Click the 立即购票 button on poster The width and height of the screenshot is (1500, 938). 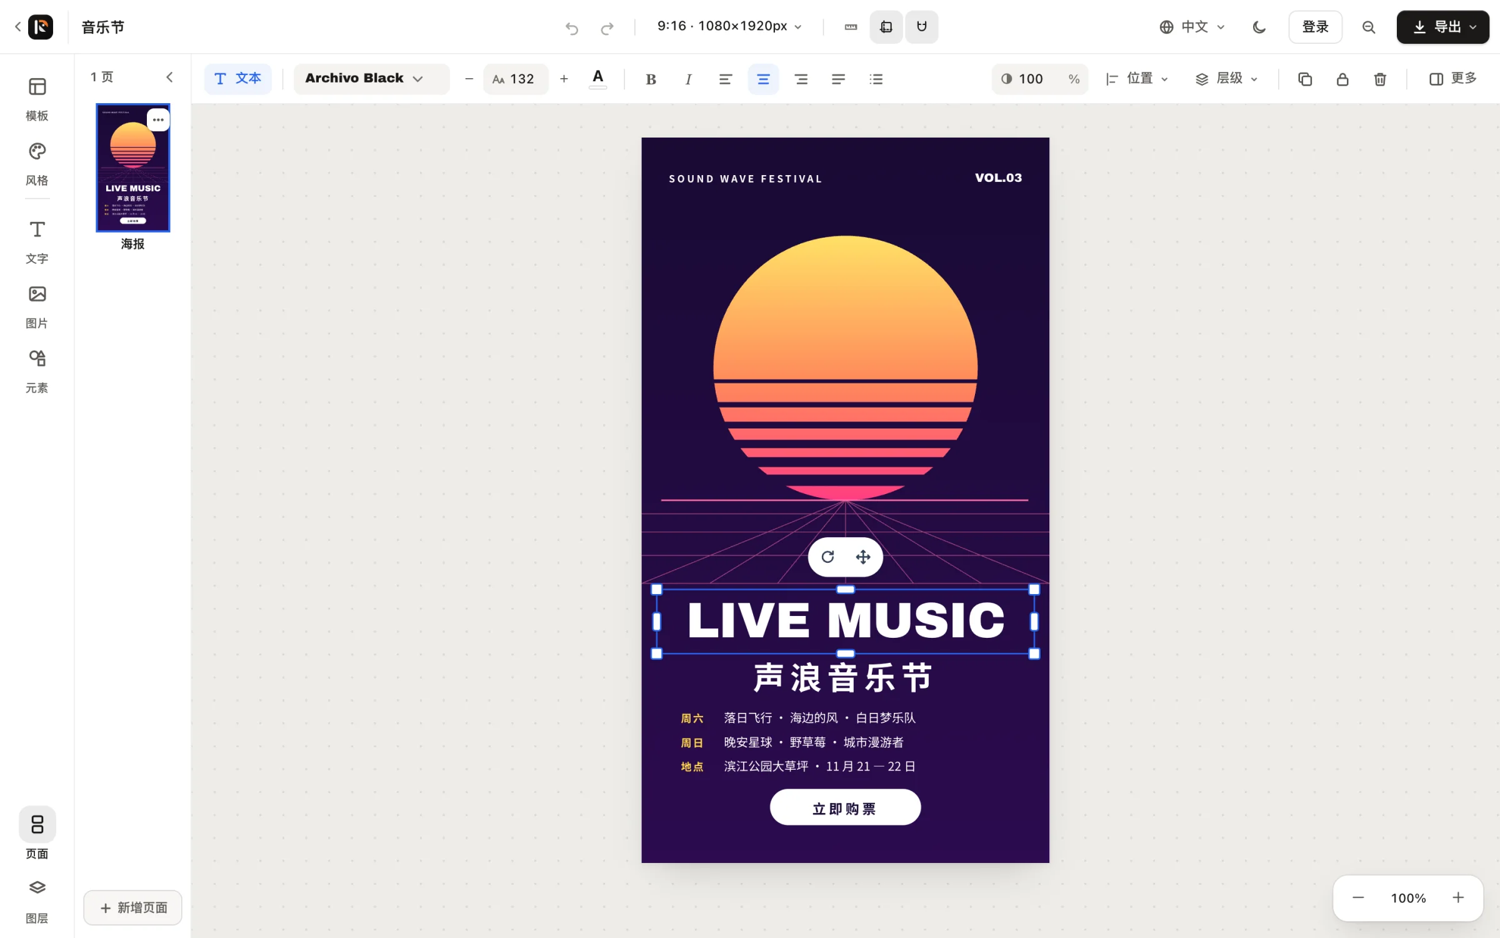pyautogui.click(x=845, y=807)
